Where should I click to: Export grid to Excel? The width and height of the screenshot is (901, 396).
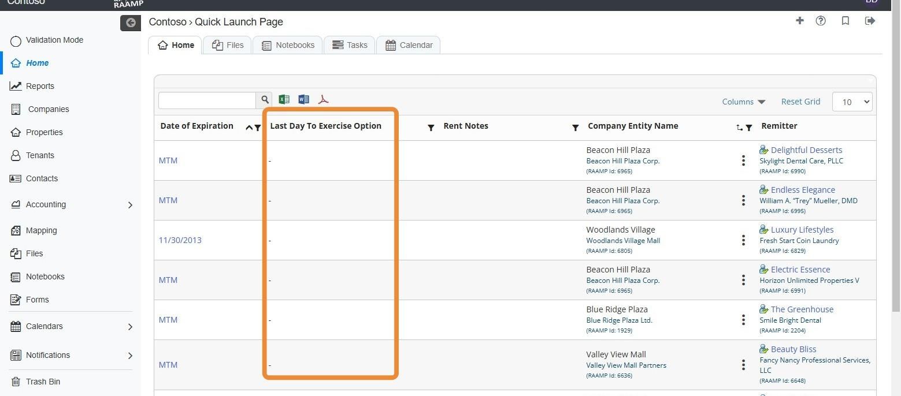point(284,99)
